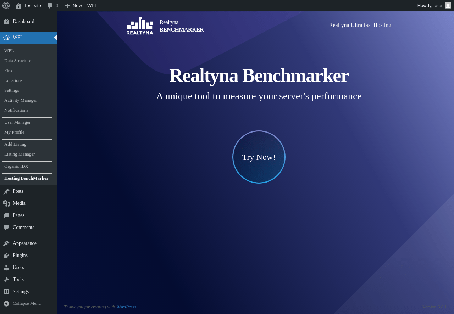Open Settings under WPL submenu
The width and height of the screenshot is (454, 314).
coord(12,90)
